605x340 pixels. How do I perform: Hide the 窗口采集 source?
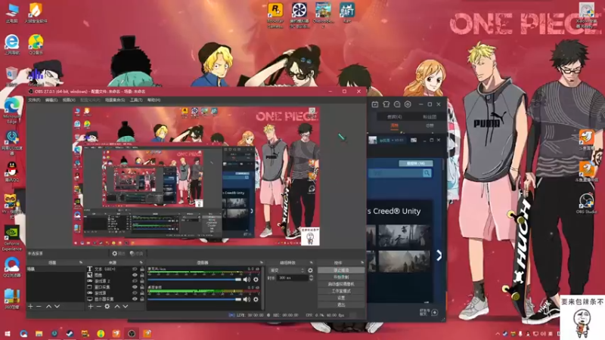(135, 287)
